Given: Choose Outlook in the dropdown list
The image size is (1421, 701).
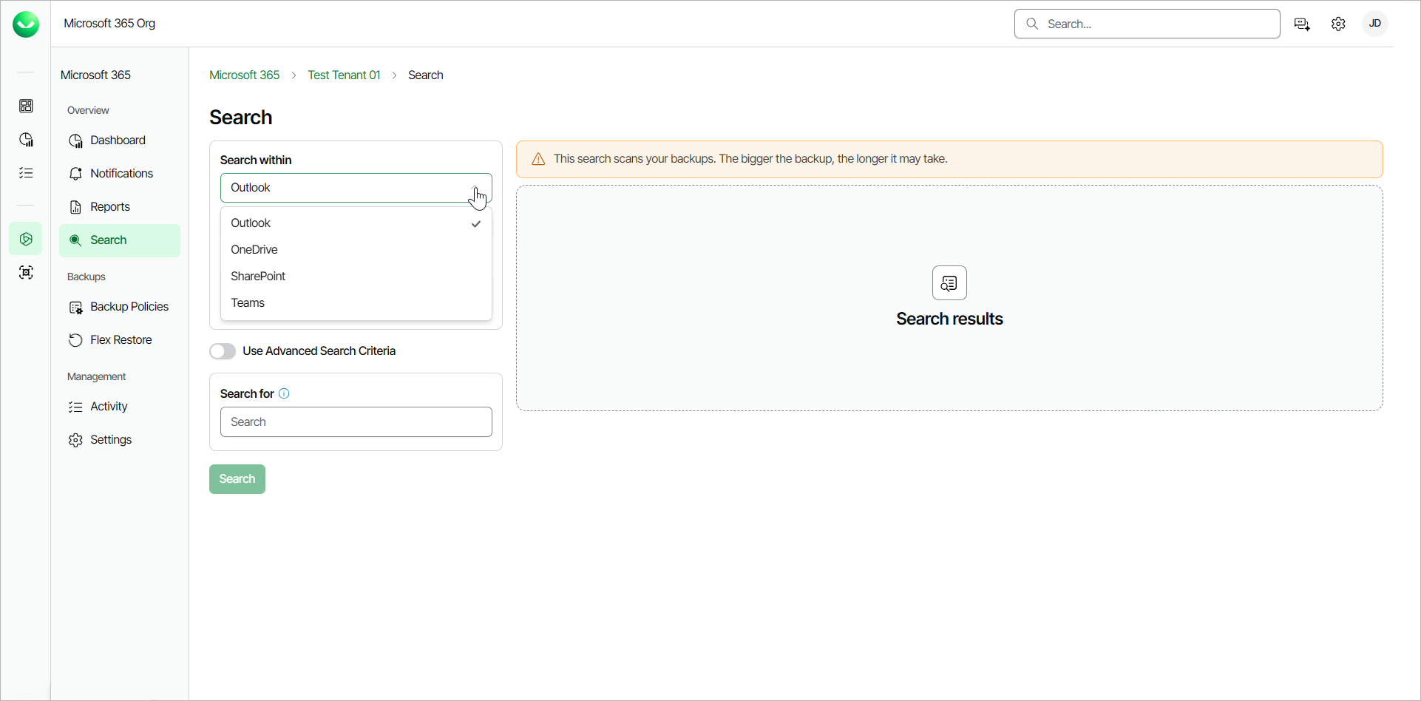Looking at the screenshot, I should [x=356, y=223].
